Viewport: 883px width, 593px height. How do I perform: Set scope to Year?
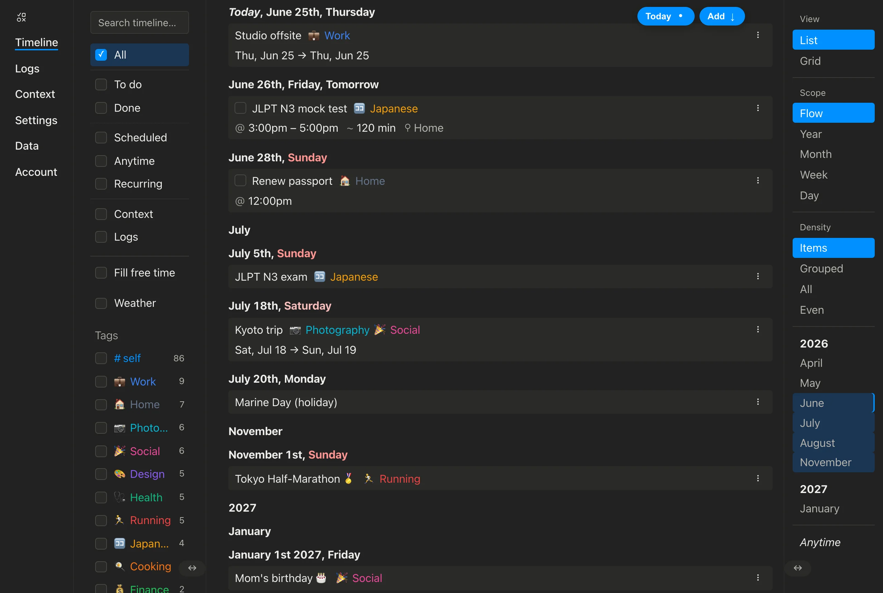(x=833, y=134)
